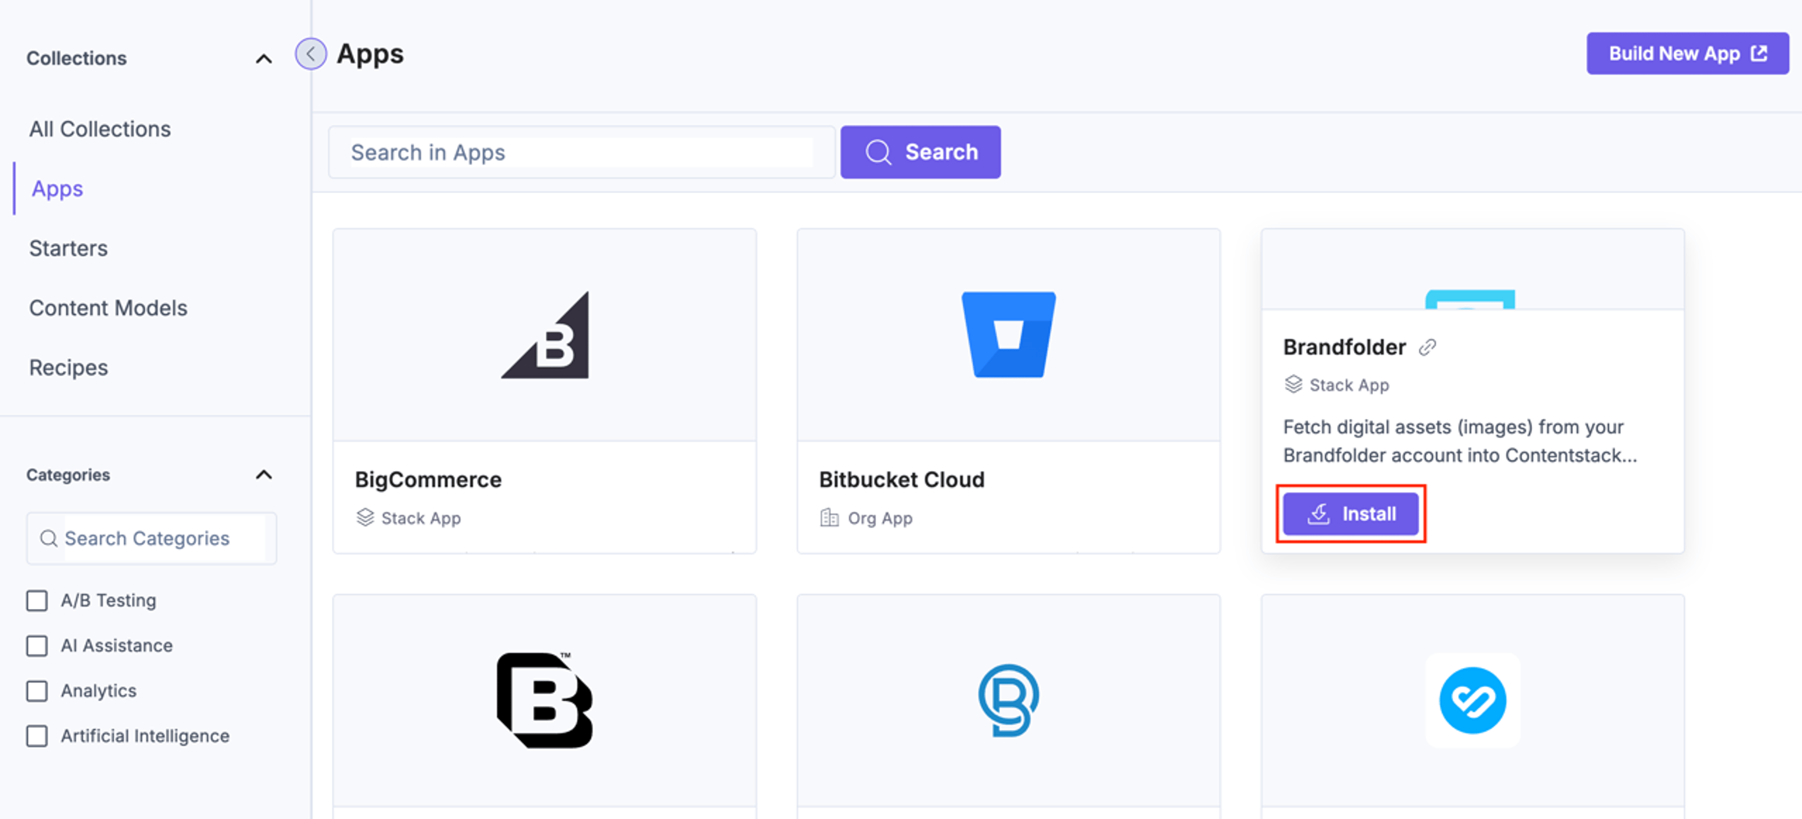Screen dimensions: 1802x819
Task: Check the AI Assistance category
Action: pyautogui.click(x=37, y=645)
